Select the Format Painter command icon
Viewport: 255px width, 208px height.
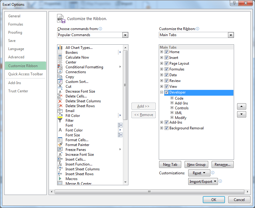60,145
